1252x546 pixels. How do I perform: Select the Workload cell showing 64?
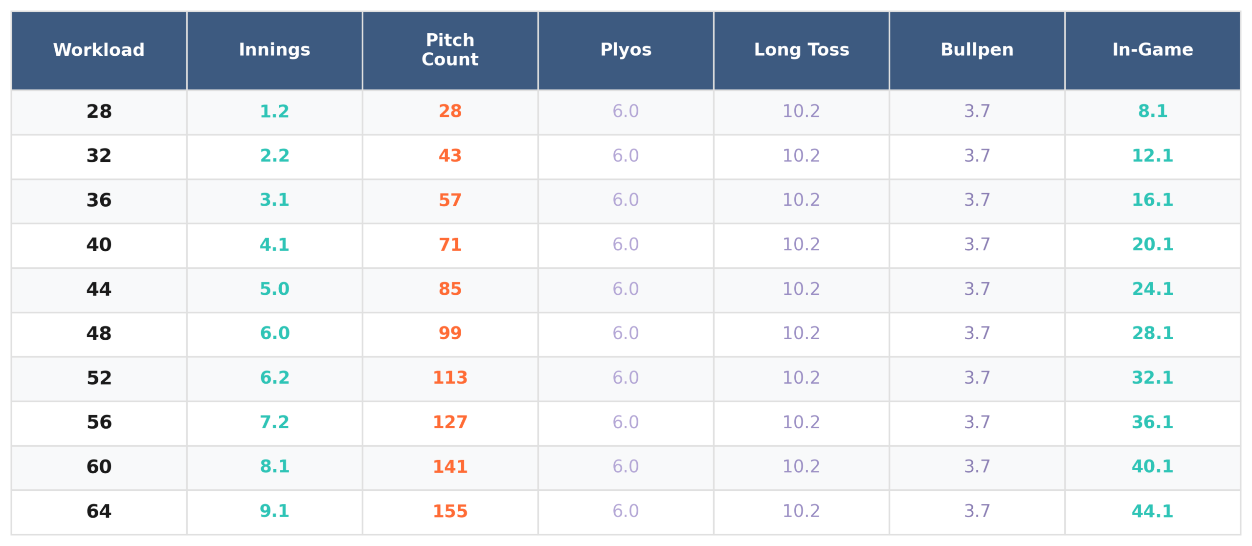tap(99, 511)
